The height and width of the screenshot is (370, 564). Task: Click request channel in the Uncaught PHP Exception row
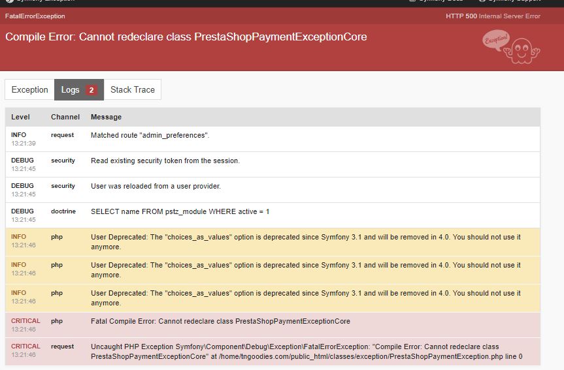point(62,347)
